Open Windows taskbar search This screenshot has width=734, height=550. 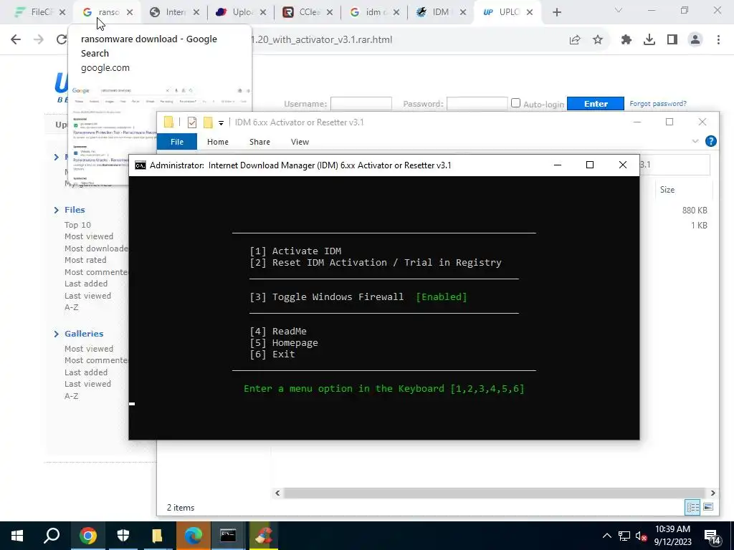(52, 536)
